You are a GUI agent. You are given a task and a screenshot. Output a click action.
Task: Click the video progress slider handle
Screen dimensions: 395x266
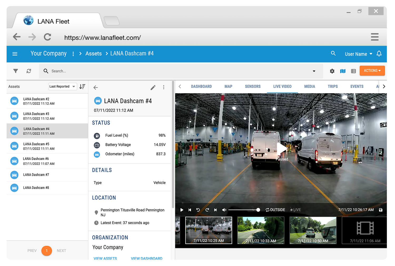(258, 210)
